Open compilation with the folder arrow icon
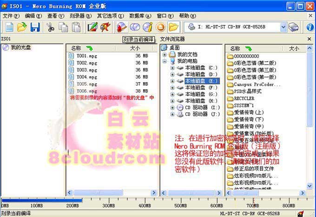This screenshot has width=316, height=217. pyautogui.click(x=22, y=27)
